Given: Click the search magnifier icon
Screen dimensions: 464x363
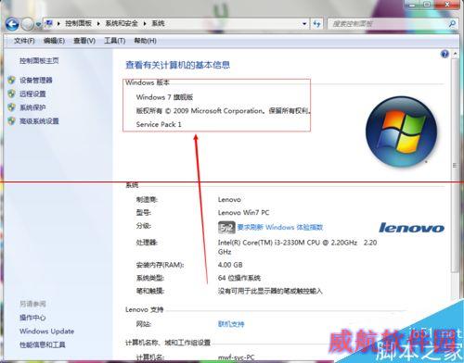Looking at the screenshot, I should pyautogui.click(x=452, y=23).
